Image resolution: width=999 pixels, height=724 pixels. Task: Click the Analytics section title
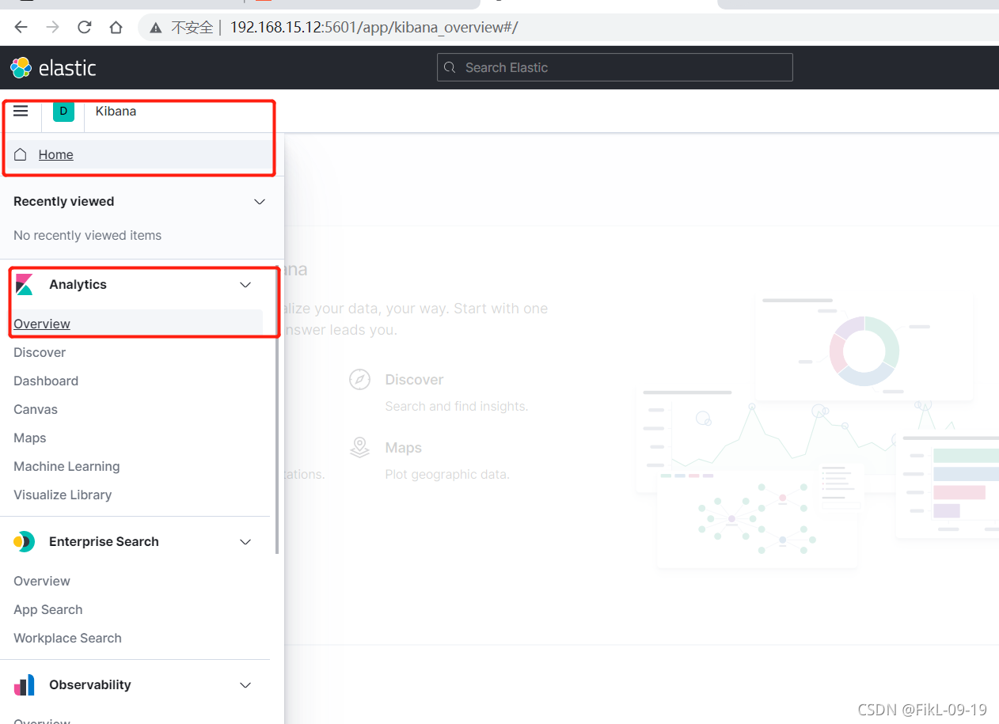coord(78,284)
